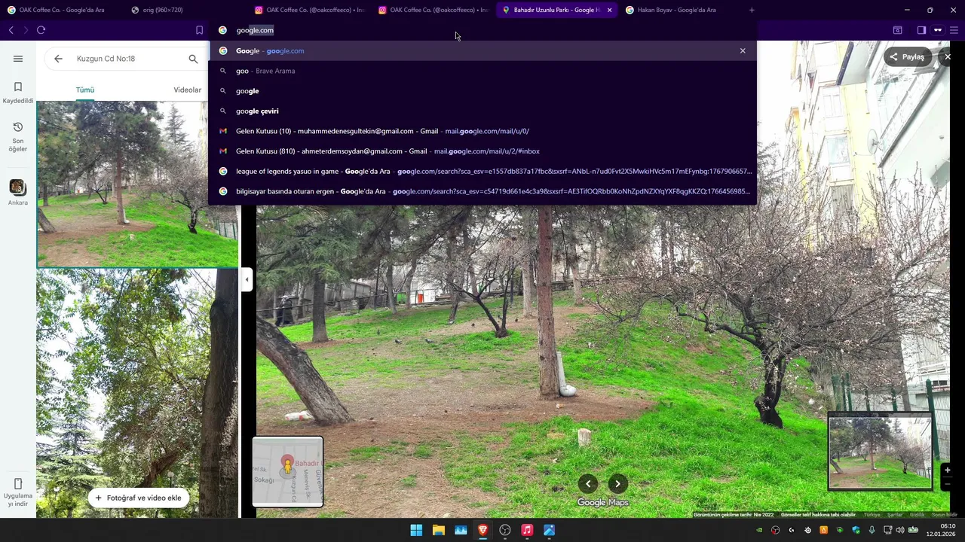This screenshot has height=542, width=965.
Task: Click the google.com address bar text
Action: (255, 30)
